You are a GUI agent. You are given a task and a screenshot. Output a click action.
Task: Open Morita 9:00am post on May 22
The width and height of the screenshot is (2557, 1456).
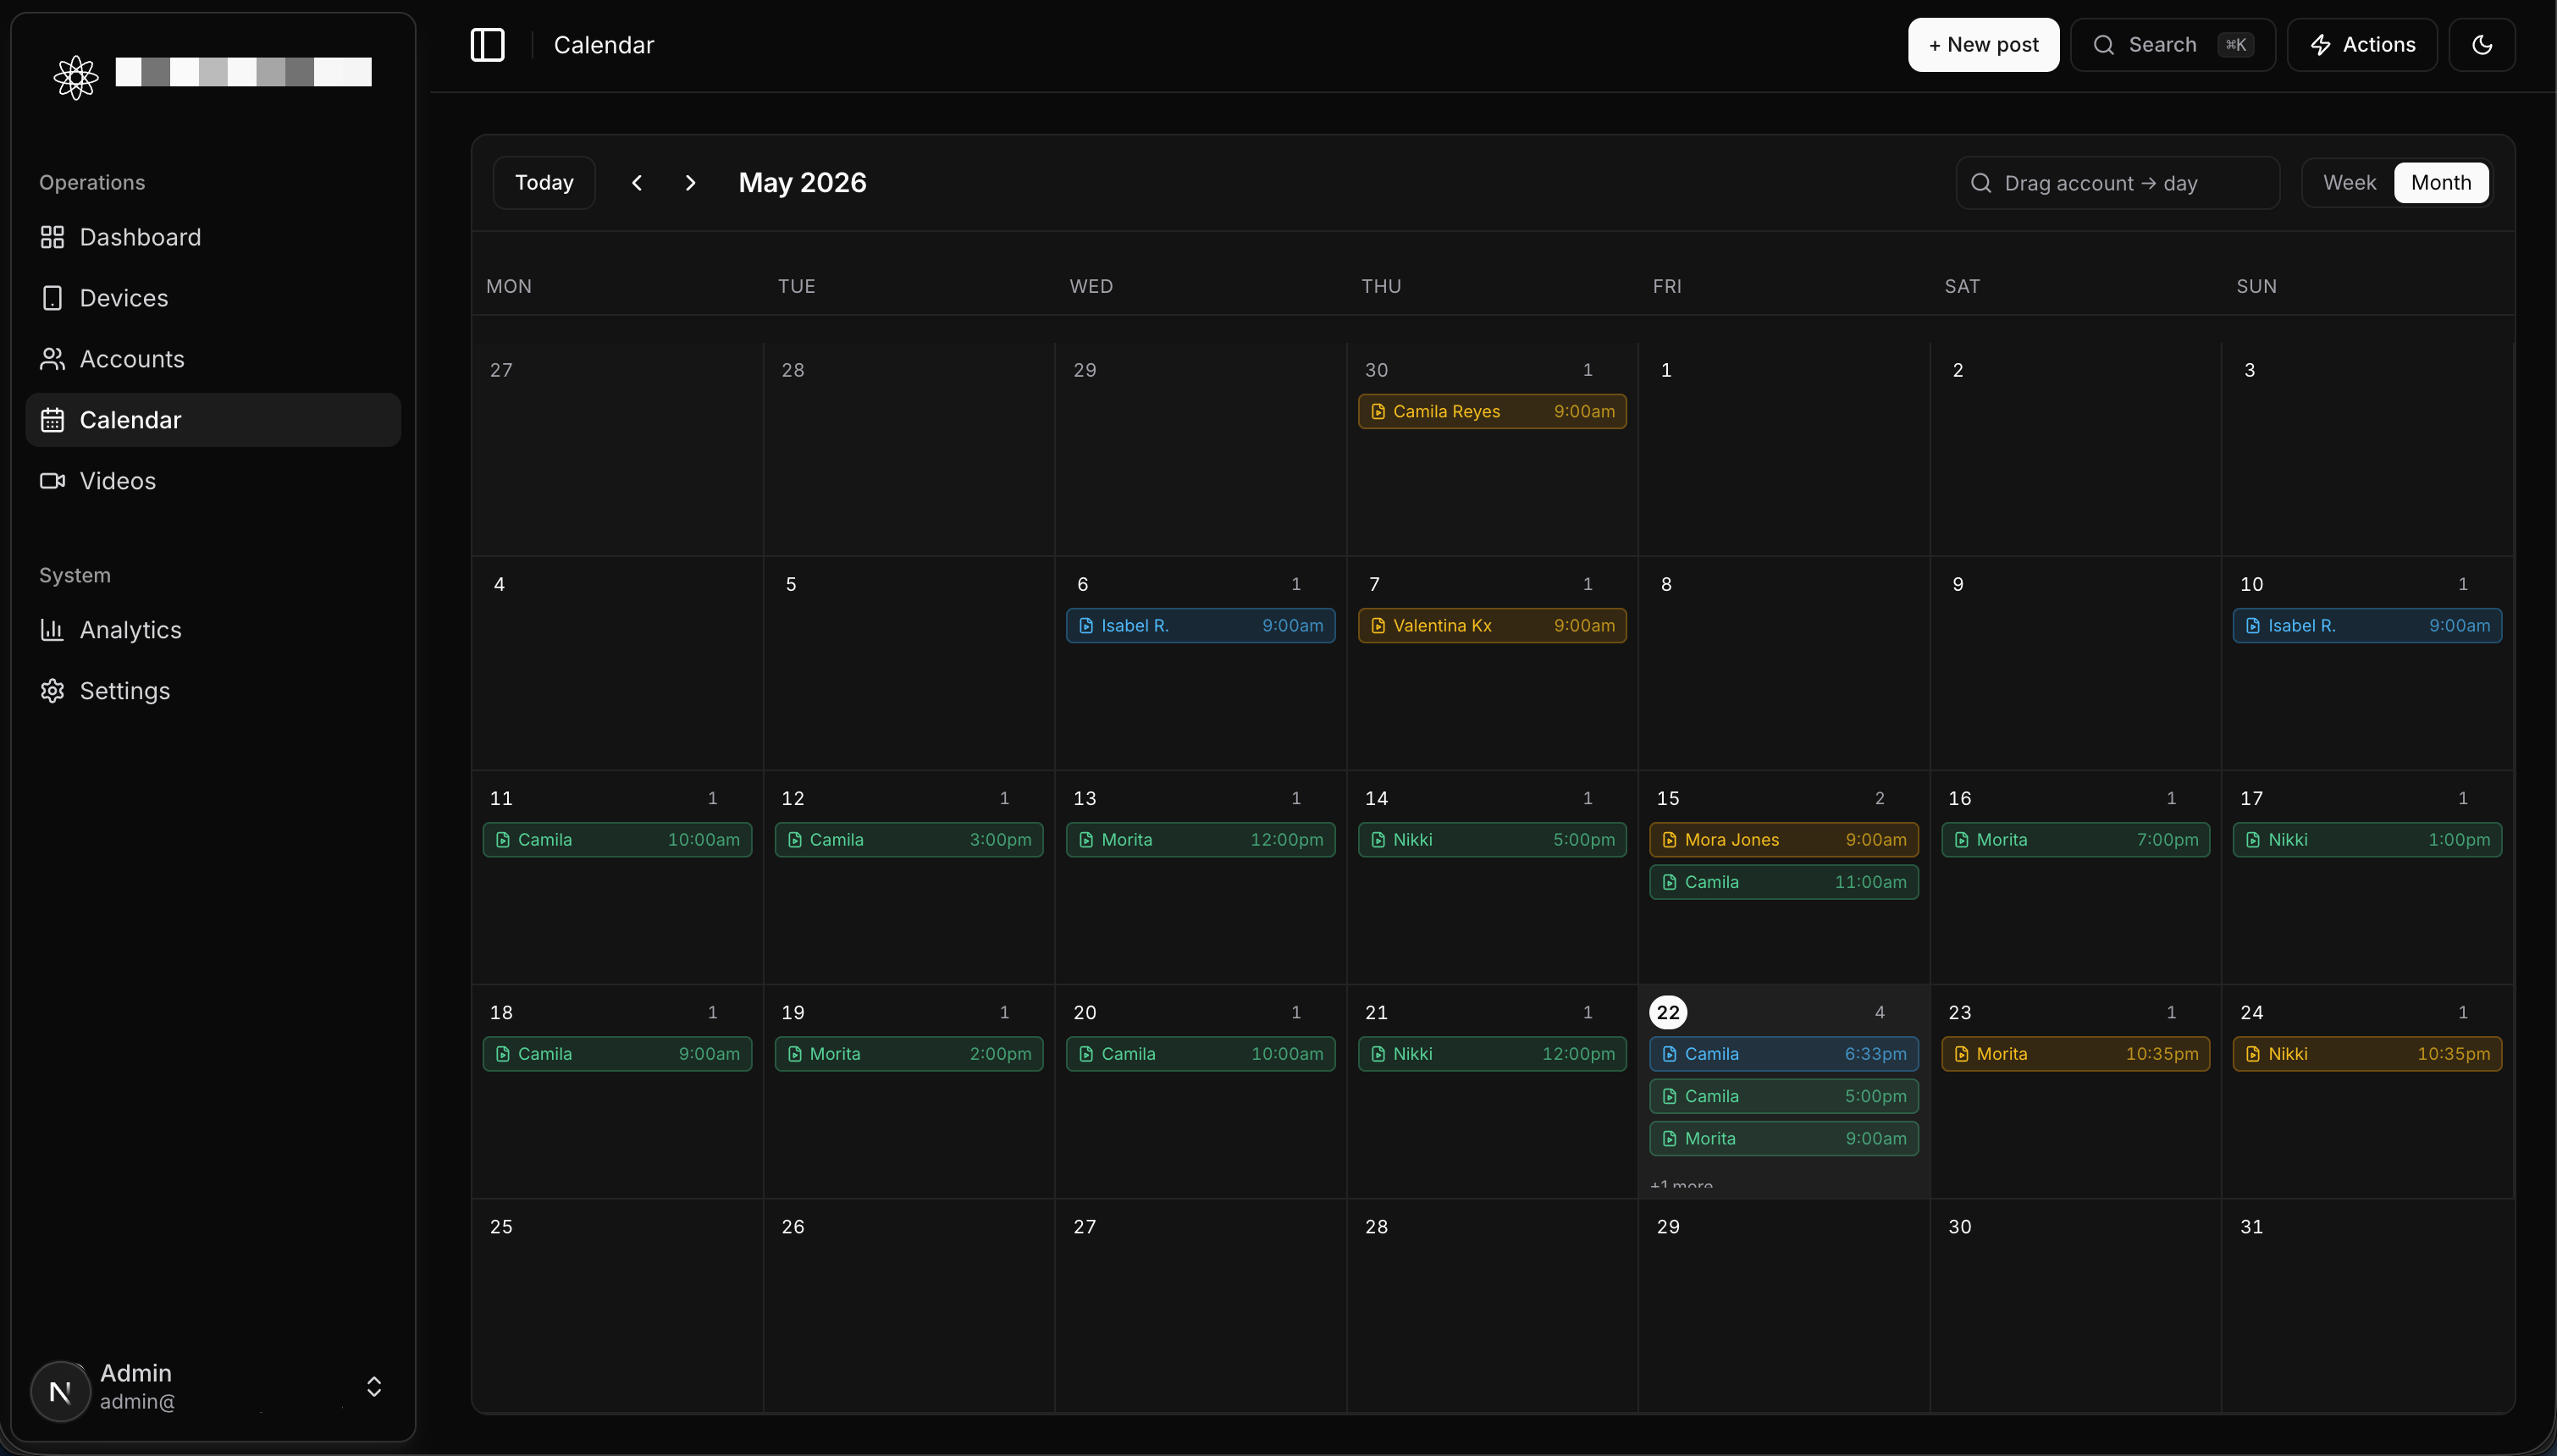coord(1784,1139)
